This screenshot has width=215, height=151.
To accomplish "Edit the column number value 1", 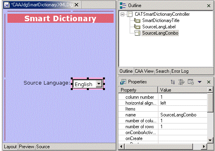I will click(x=182, y=97).
